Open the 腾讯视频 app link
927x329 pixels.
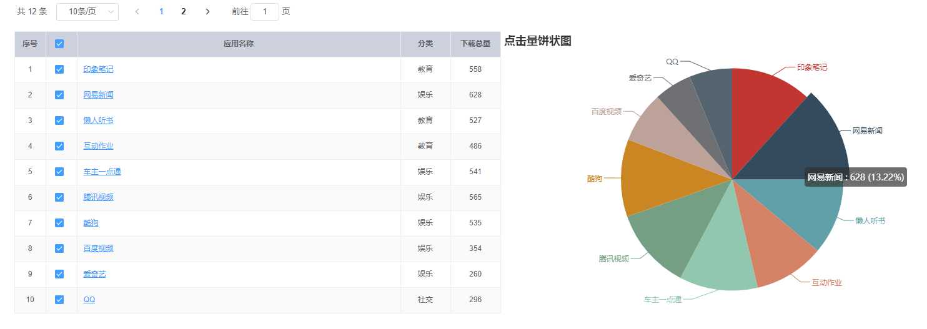click(99, 197)
